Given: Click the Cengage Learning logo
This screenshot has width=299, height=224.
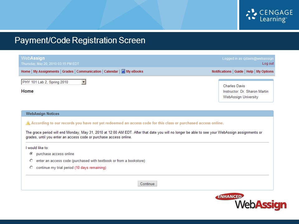Looking at the screenshot, I should click(x=269, y=16).
